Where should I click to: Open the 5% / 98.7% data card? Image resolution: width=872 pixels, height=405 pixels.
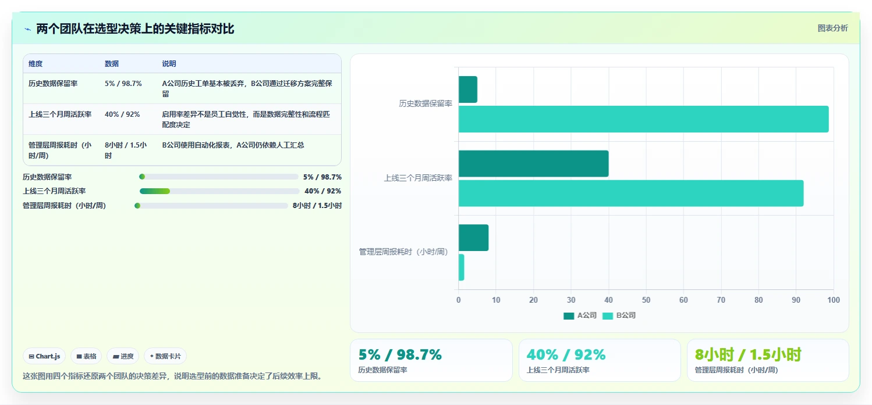[x=431, y=360]
